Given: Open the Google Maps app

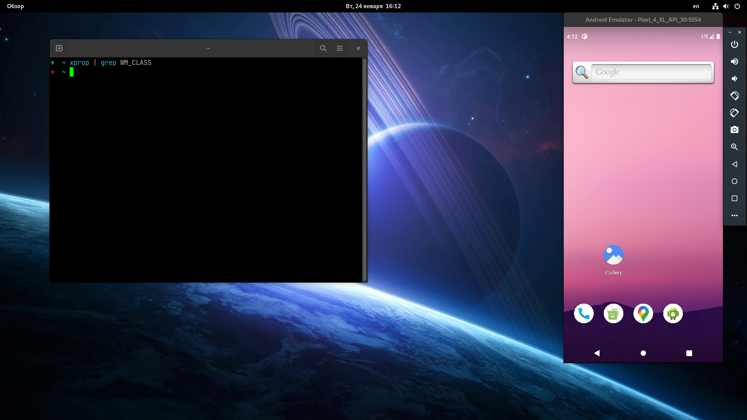Looking at the screenshot, I should point(643,313).
